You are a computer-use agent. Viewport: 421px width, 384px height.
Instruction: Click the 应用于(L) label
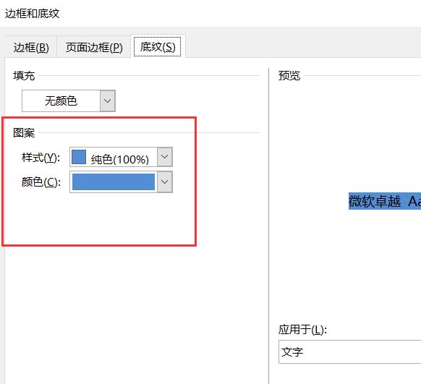pyautogui.click(x=302, y=330)
